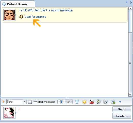This screenshot has height=123, width=133.
Task: Click the Send button
Action: (x=122, y=109)
